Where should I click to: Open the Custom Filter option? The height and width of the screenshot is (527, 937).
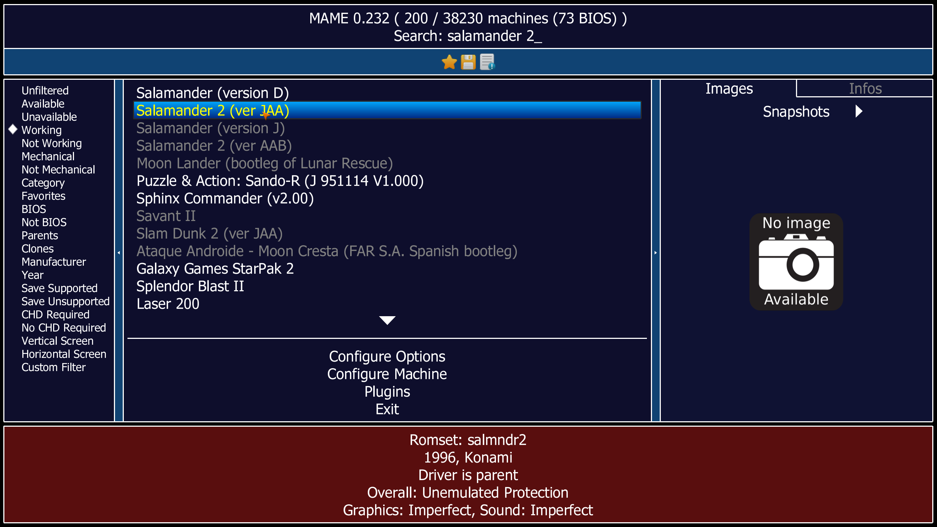[53, 367]
